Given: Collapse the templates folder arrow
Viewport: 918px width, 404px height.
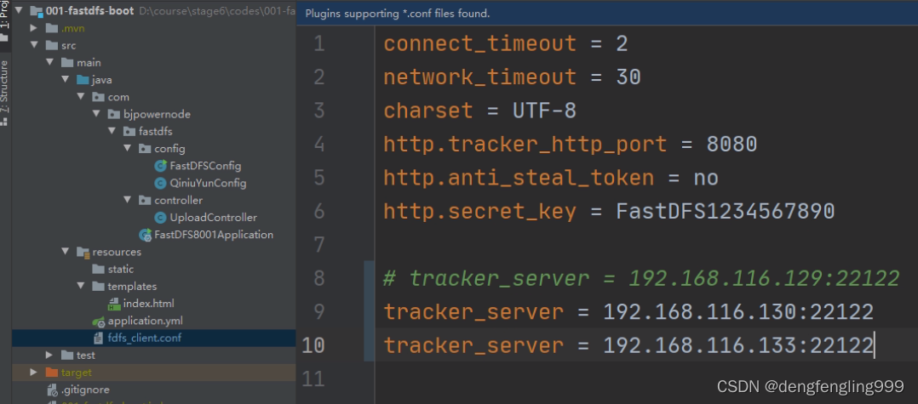Looking at the screenshot, I should (x=81, y=287).
